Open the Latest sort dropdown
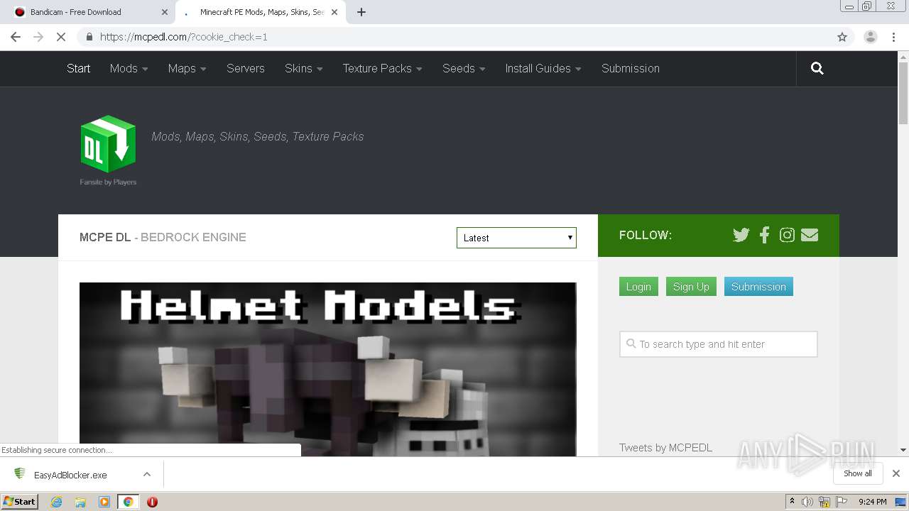909x511 pixels. (516, 238)
